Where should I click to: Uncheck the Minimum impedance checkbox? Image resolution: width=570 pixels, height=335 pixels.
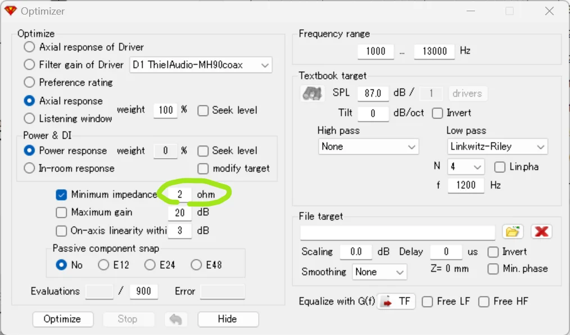click(x=62, y=195)
